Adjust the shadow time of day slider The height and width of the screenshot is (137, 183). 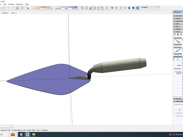click(66, 8)
